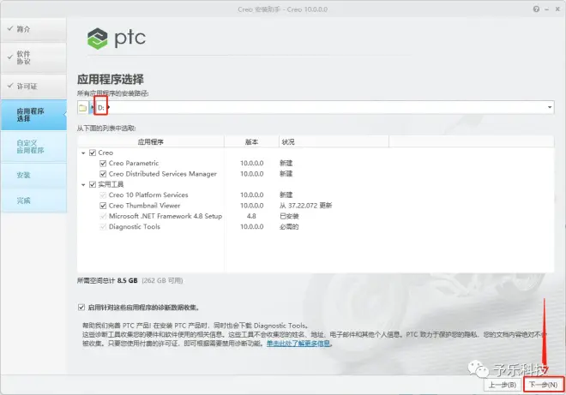Disable diagnostic data collection checkbox
The height and width of the screenshot is (395, 566).
tap(81, 308)
